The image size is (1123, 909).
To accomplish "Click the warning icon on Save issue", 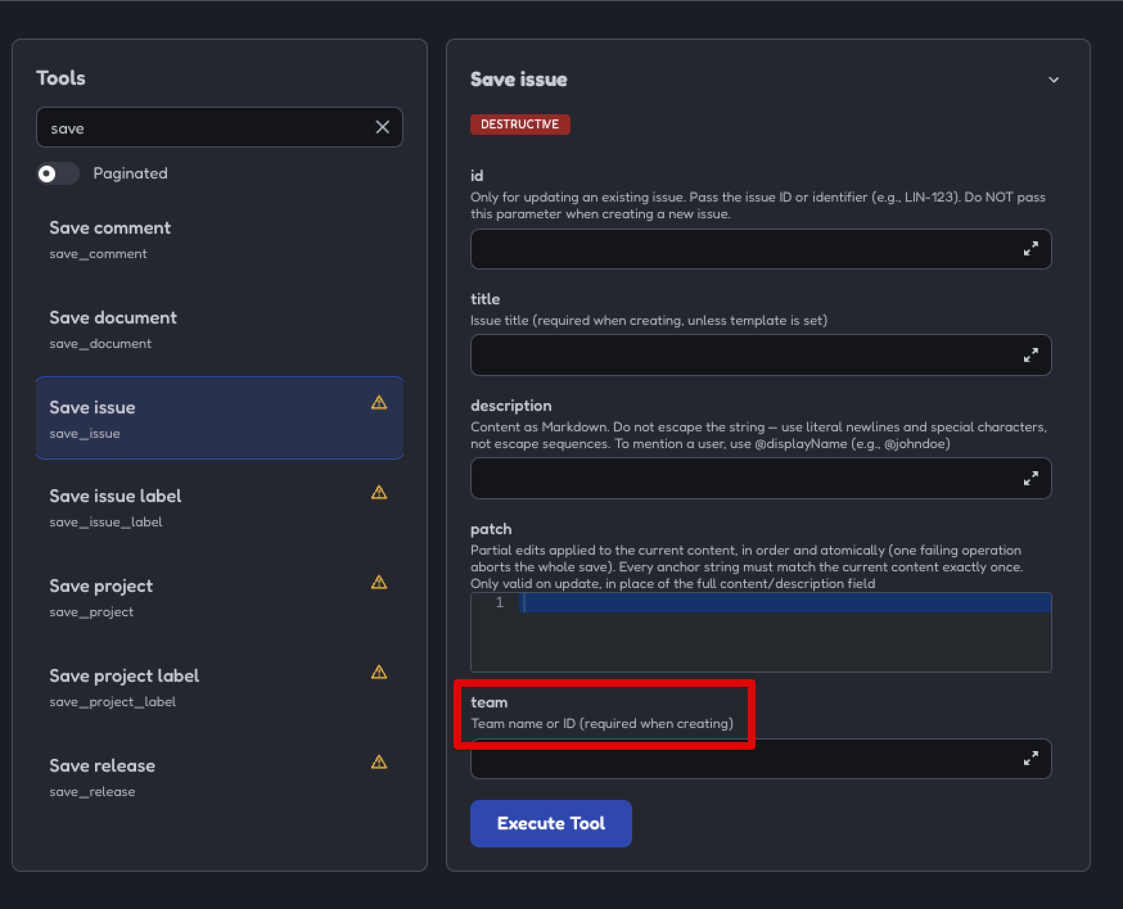I will [379, 403].
